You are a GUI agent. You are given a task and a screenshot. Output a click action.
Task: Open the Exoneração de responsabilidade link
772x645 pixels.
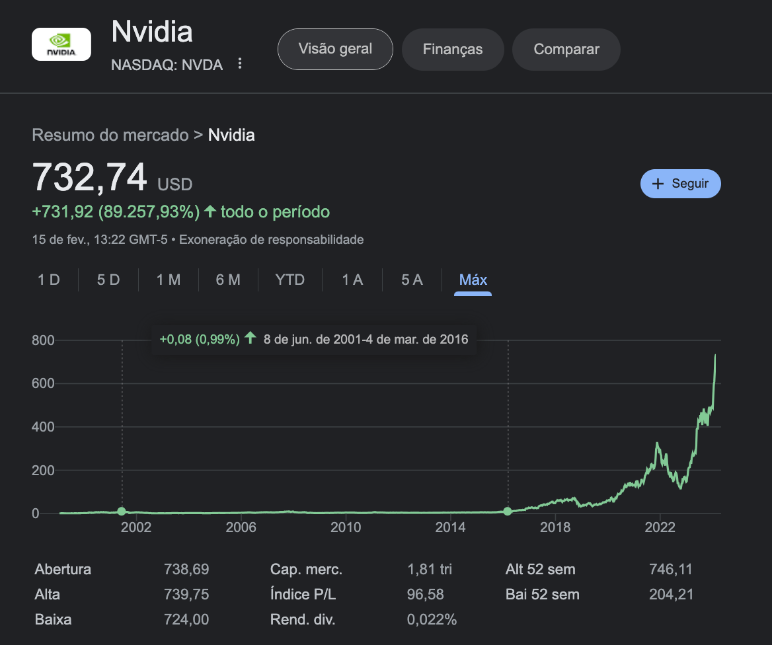point(271,240)
